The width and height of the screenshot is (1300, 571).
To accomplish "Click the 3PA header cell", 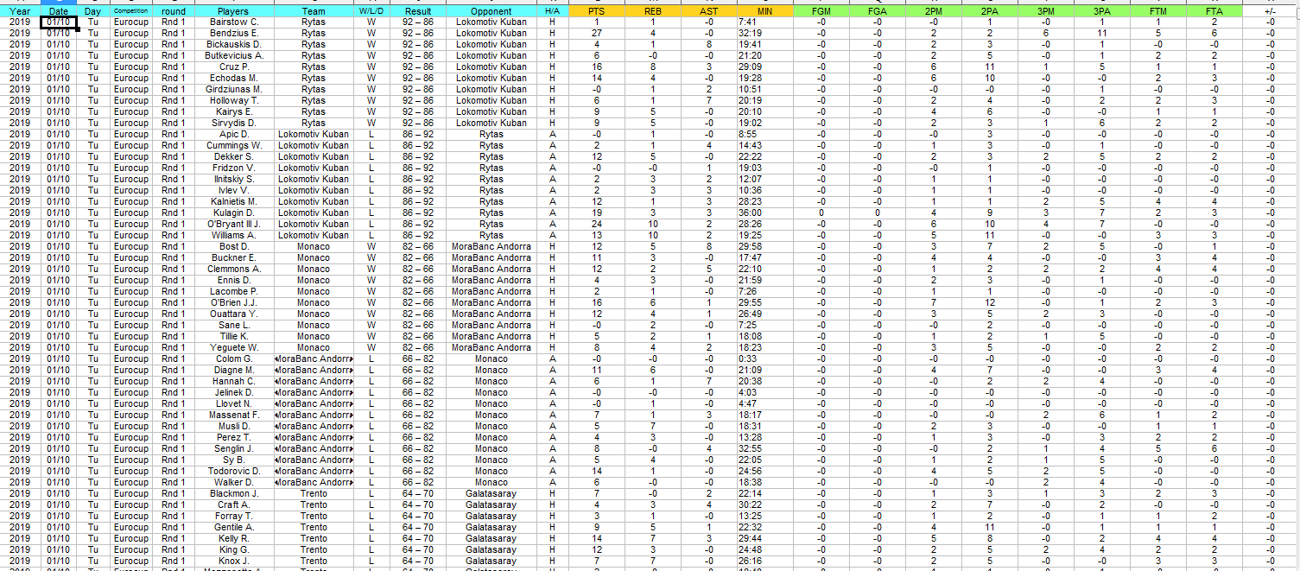I will [x=1101, y=11].
